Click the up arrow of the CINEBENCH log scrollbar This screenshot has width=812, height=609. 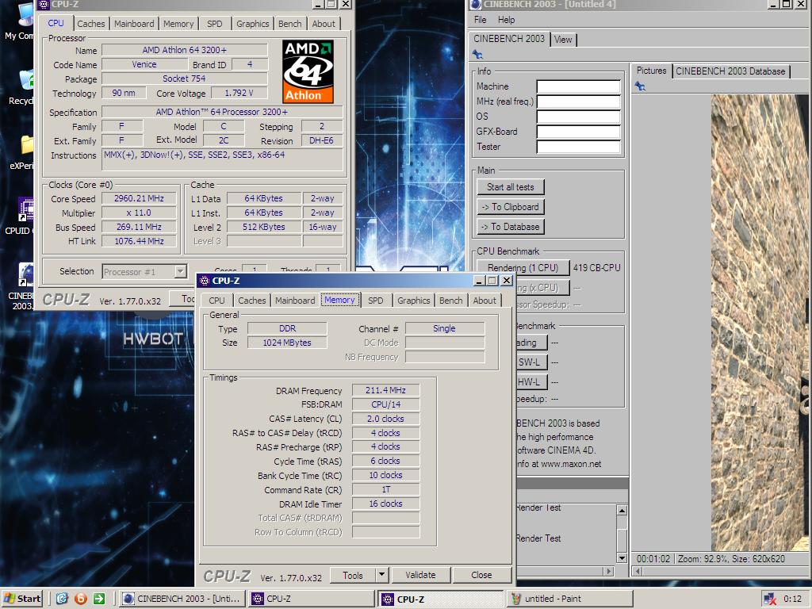point(622,511)
